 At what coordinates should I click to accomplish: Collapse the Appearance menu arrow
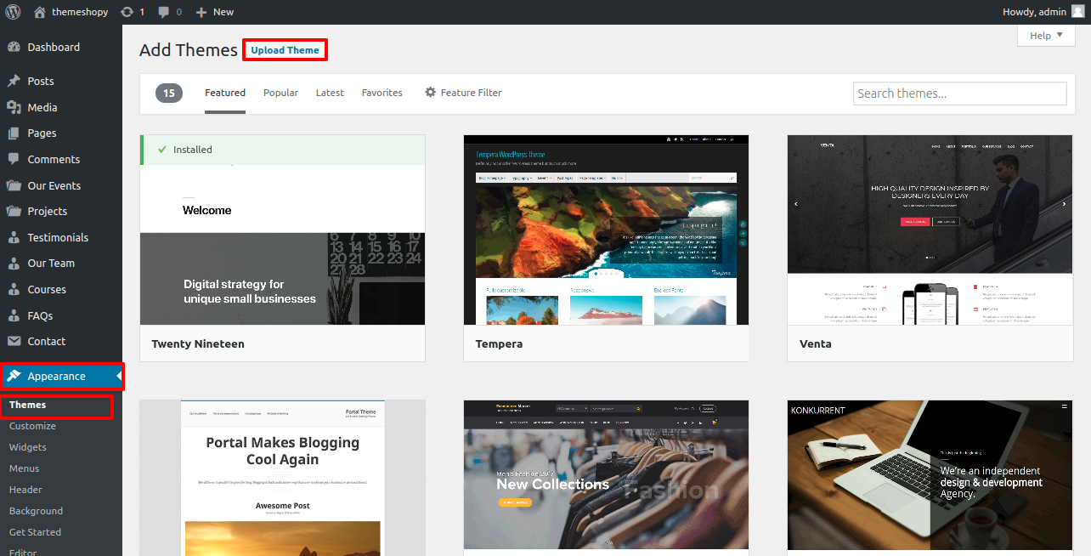tap(119, 376)
